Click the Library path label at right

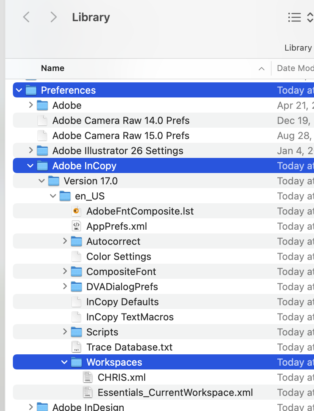[x=298, y=48]
